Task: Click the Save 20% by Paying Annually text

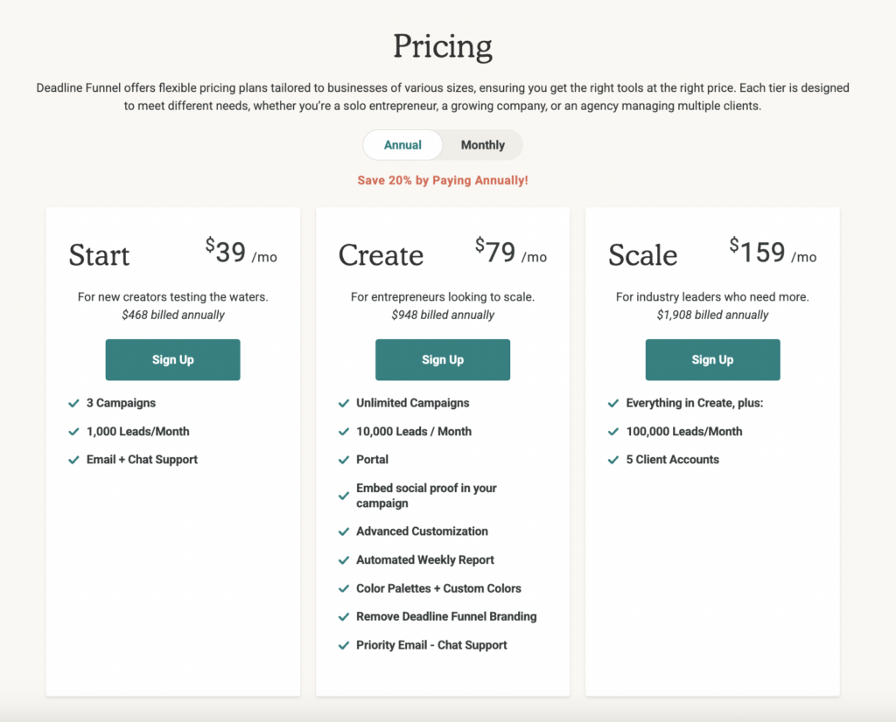Action: [443, 180]
